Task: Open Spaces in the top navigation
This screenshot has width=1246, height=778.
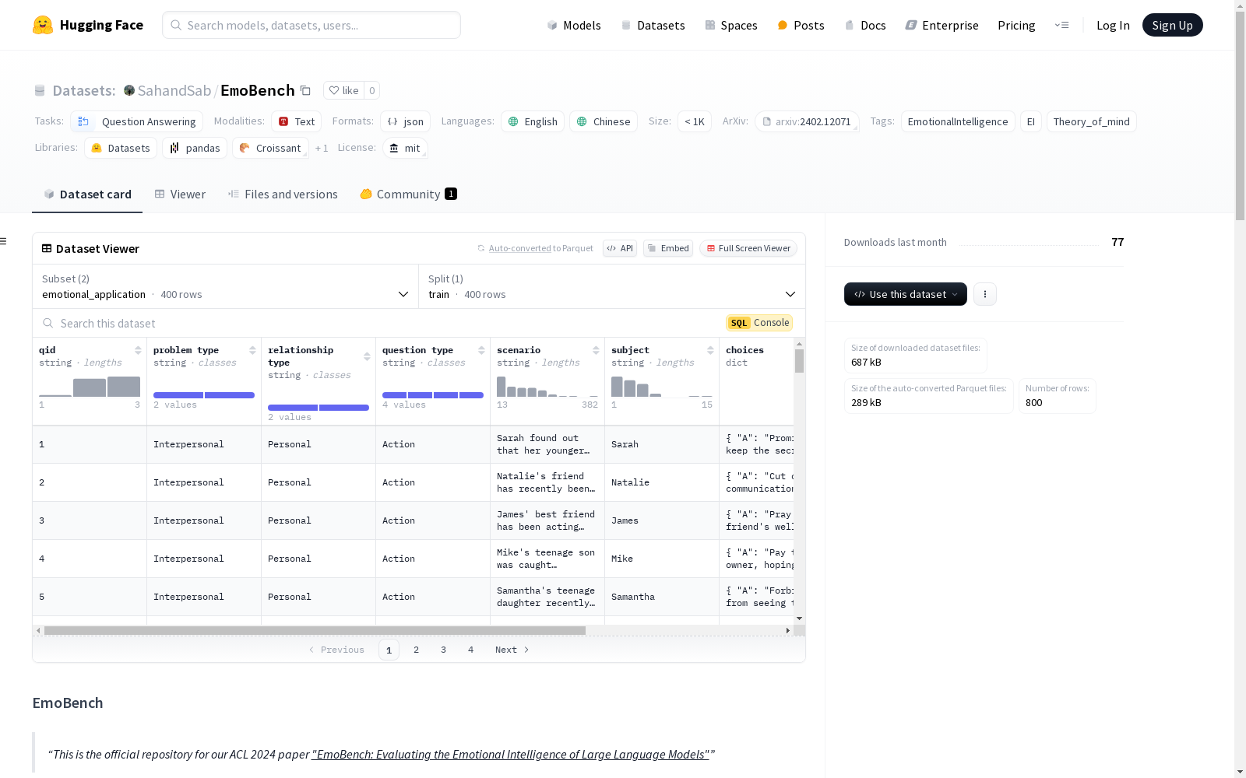Action: pos(731,25)
